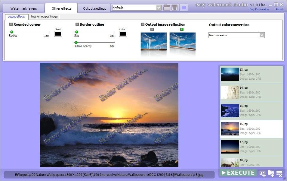The width and height of the screenshot is (287, 181).
Task: Click the open profile folder icon
Action: (167, 8)
